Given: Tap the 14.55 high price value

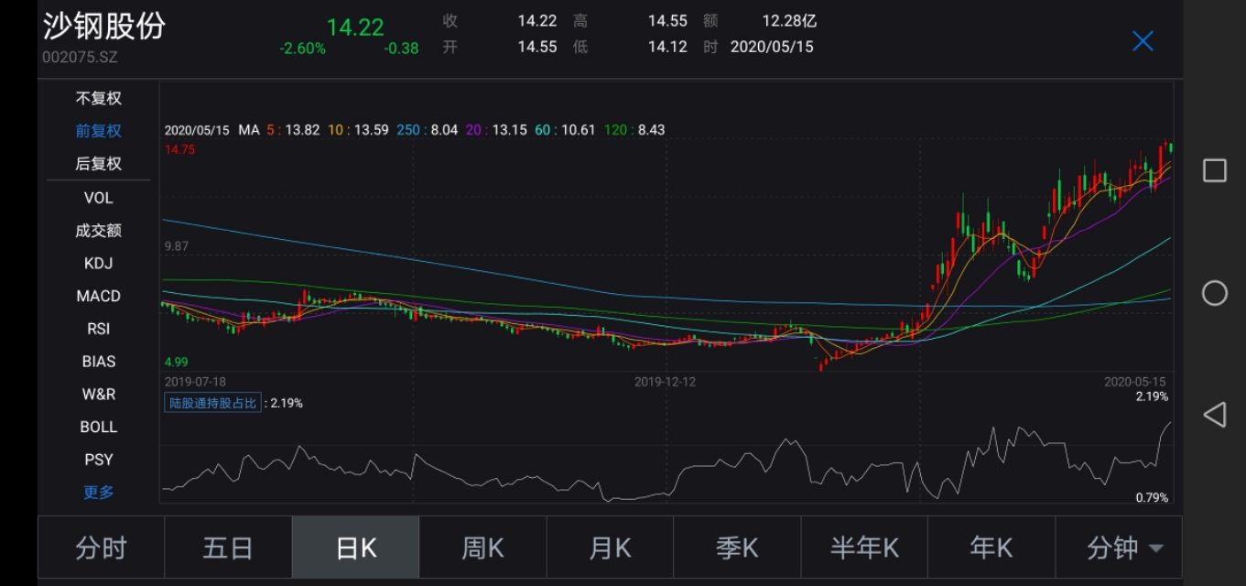Looking at the screenshot, I should (667, 21).
